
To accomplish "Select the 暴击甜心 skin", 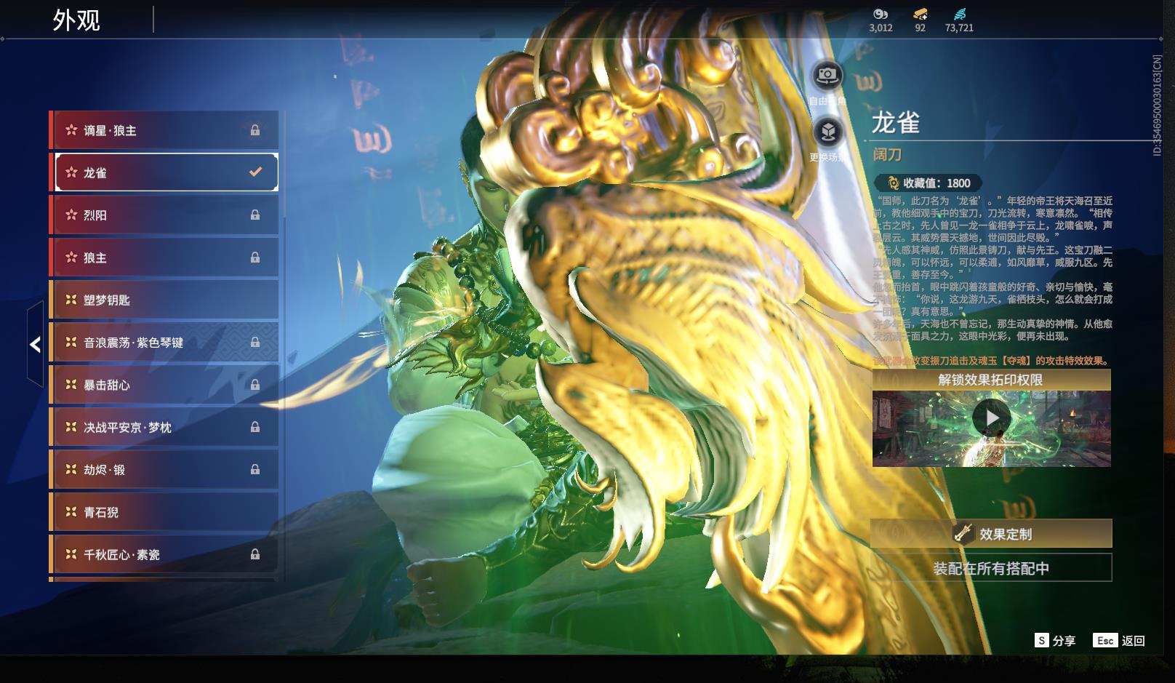I will coord(164,385).
